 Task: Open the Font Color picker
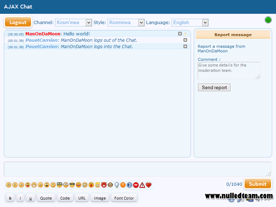pos(124,198)
